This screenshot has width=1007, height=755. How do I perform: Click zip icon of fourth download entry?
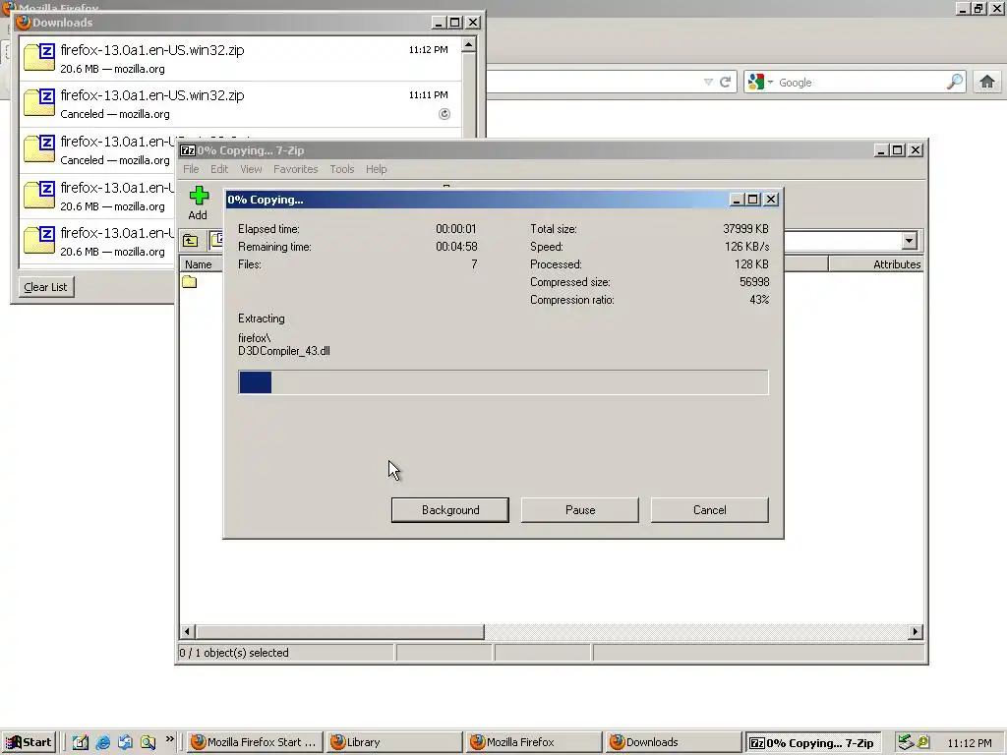coord(39,195)
